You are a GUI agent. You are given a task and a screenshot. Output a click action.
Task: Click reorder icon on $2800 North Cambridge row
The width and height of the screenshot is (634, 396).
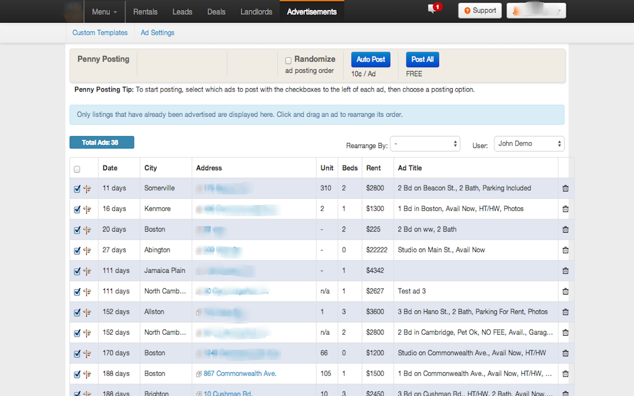(87, 333)
